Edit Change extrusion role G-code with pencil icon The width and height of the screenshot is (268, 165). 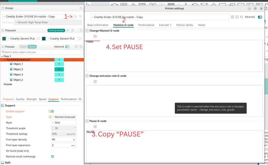(x=95, y=81)
